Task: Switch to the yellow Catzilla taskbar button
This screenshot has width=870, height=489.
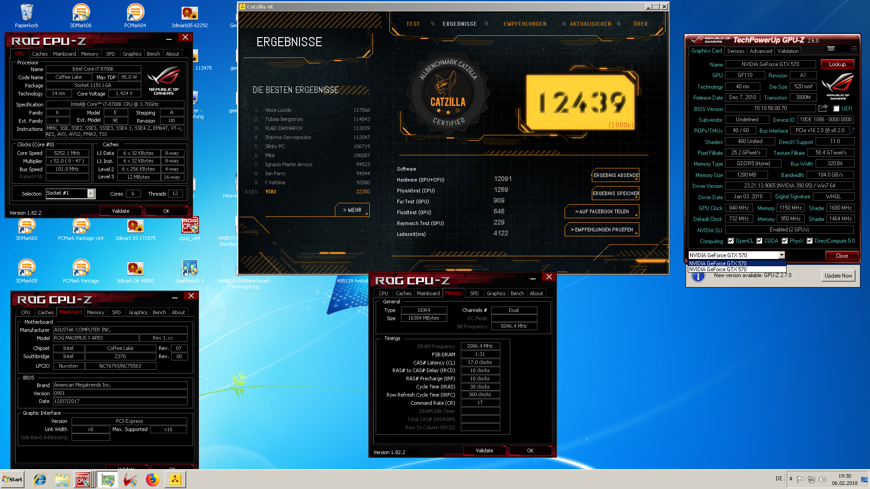Action: pos(175,479)
